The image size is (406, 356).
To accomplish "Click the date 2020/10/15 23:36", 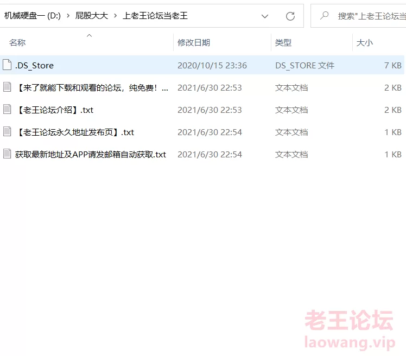I will click(212, 66).
